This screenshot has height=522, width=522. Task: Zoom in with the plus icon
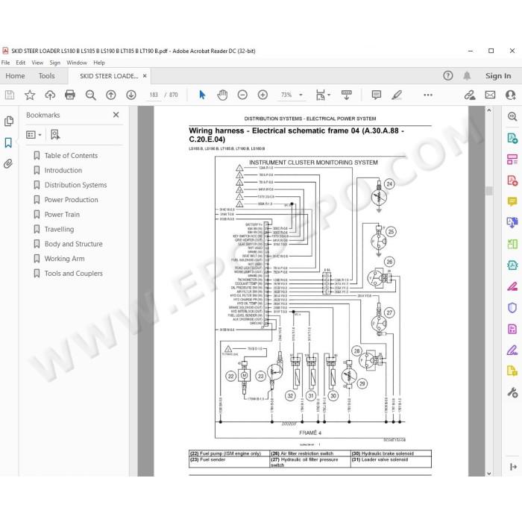(x=263, y=95)
